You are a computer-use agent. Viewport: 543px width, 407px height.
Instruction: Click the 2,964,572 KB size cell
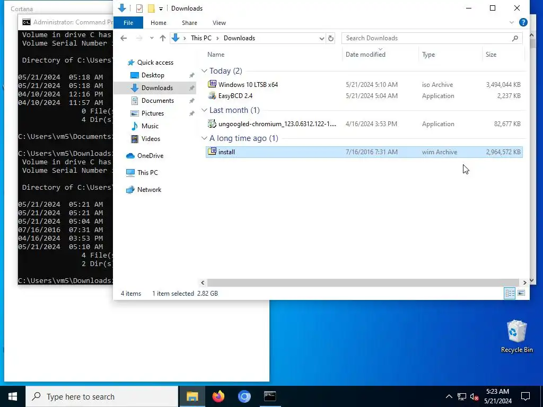(x=503, y=152)
